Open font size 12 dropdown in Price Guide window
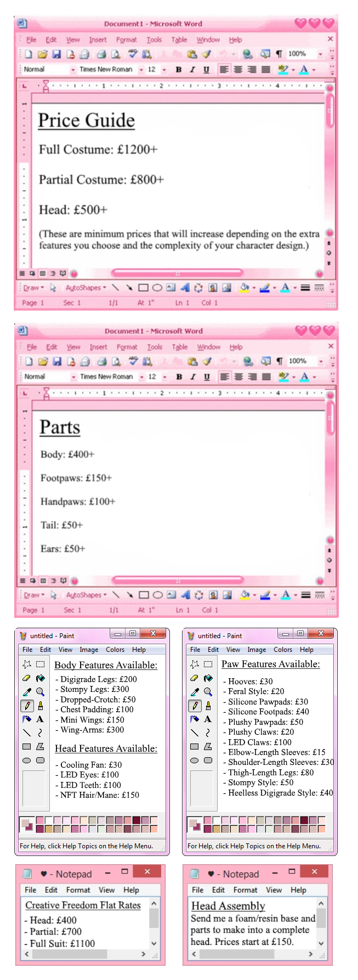Screen dimensions: 358x980 [164, 70]
